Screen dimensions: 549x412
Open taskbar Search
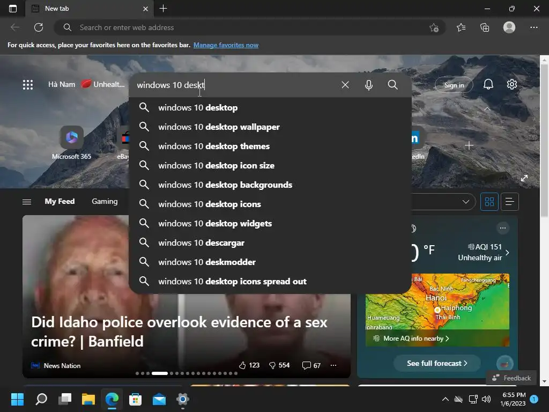[x=41, y=399]
